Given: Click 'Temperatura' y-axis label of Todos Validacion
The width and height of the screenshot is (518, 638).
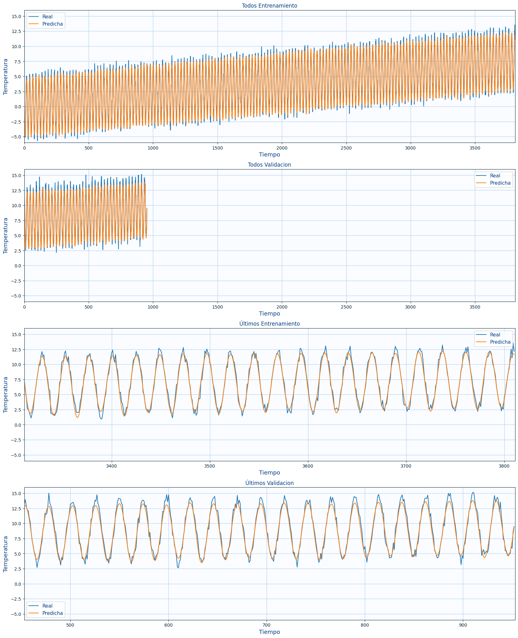Looking at the screenshot, I should pyautogui.click(x=5, y=235).
